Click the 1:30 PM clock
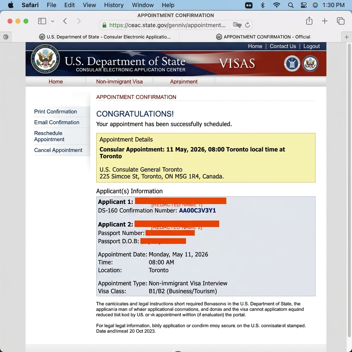 [x=333, y=5]
